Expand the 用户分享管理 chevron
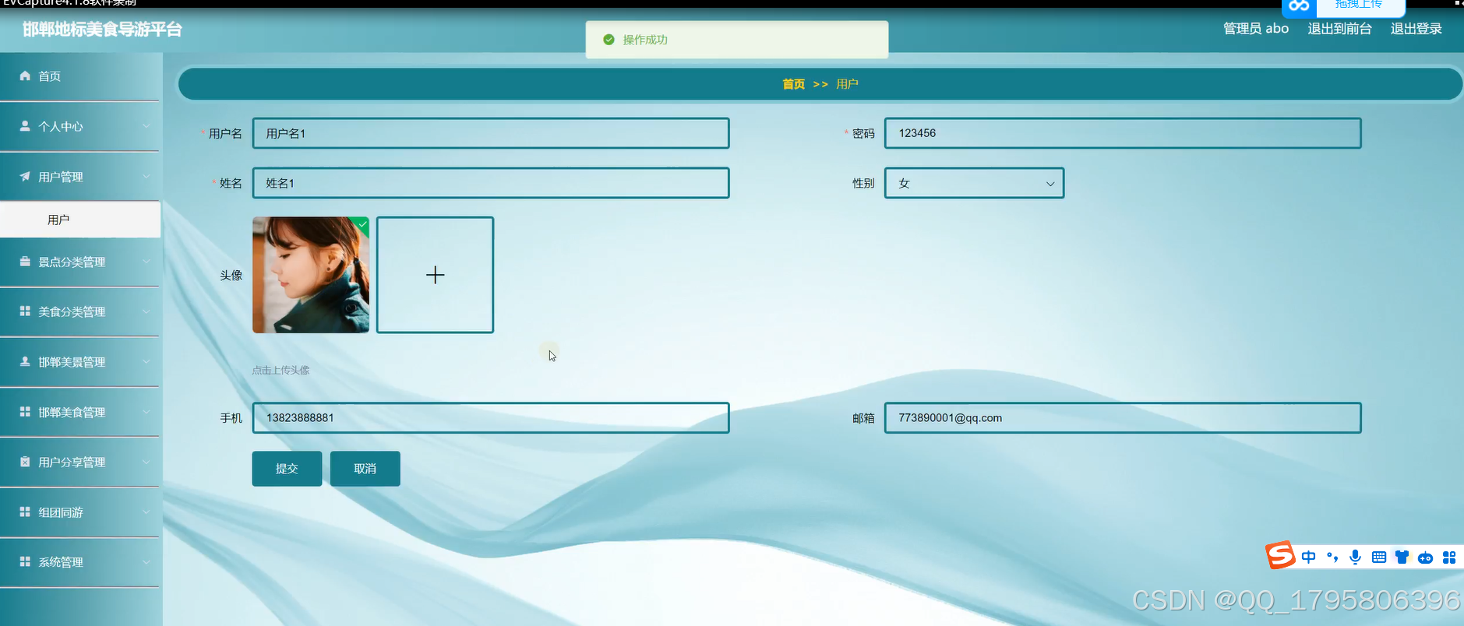This screenshot has height=626, width=1464. 146,462
